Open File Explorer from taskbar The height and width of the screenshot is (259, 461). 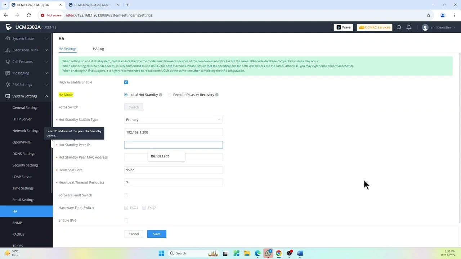(x=247, y=253)
